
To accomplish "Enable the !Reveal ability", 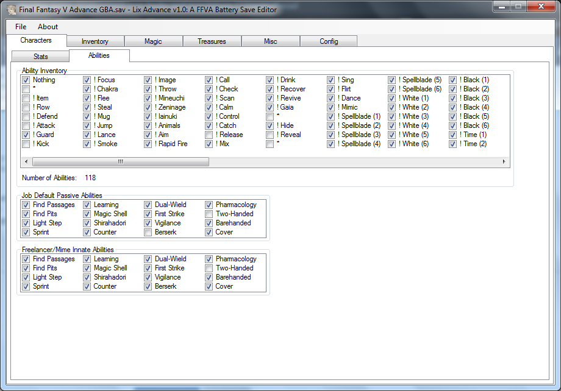I will [270, 135].
